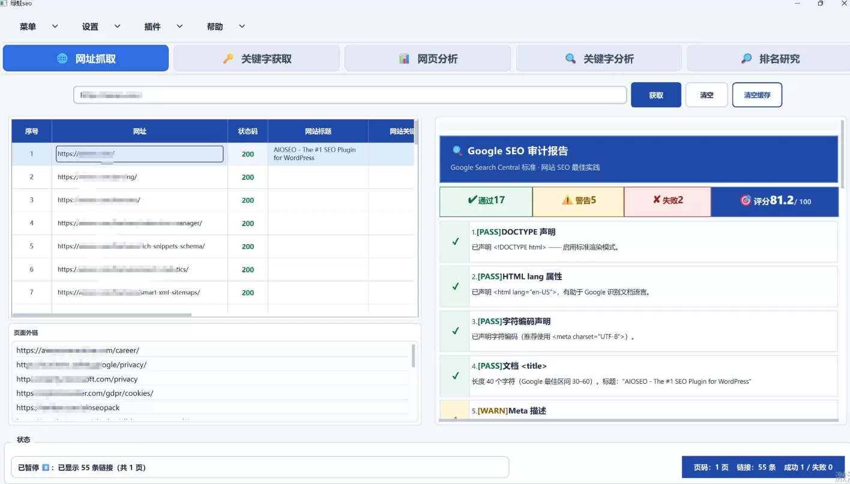
Task: Switch to the 排名研究 tab
Action: point(768,58)
